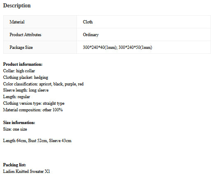Click the Clothing placket: hedging line
Viewport: 212px width, 177px height.
(x=26, y=77)
